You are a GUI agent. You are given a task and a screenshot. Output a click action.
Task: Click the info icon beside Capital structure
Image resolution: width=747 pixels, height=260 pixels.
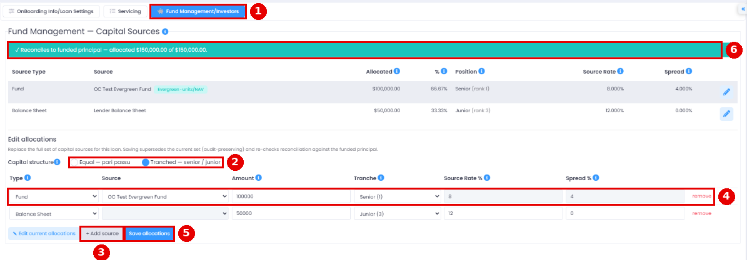tap(57, 162)
